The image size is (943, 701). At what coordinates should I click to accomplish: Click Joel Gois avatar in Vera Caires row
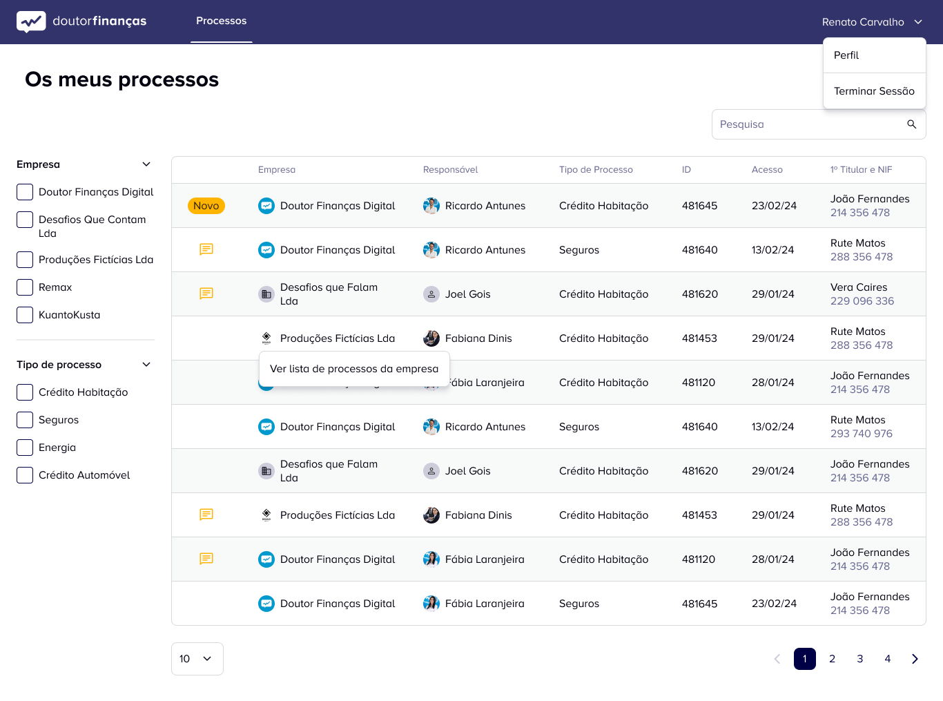[x=431, y=294]
